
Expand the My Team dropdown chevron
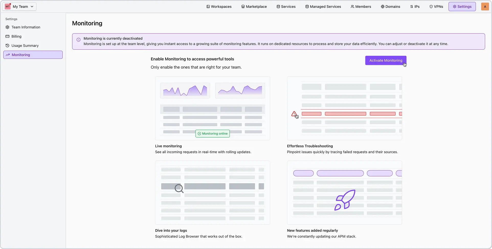(32, 7)
